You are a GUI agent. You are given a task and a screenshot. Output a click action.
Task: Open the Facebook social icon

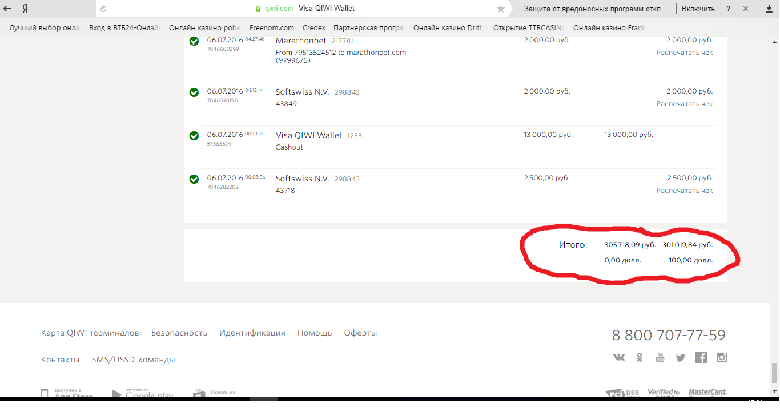tap(701, 357)
